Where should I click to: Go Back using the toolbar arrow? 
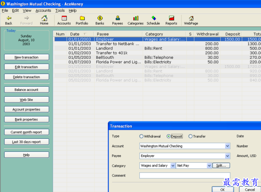(9, 20)
